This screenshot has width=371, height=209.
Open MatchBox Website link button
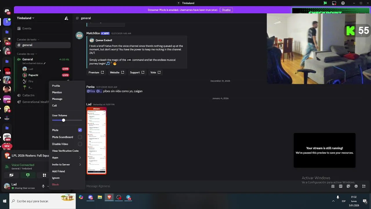[117, 72]
